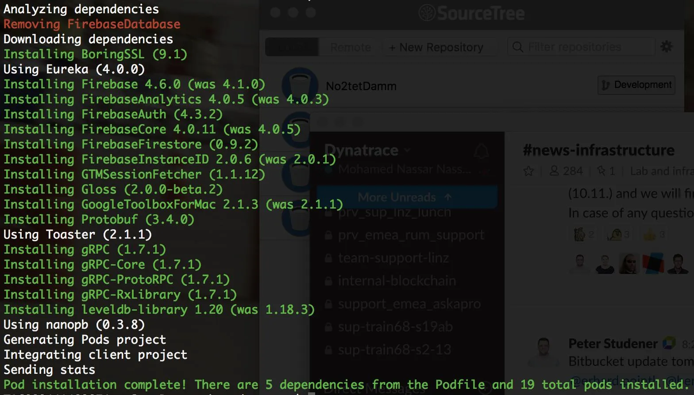Click the "Analyzing dependencies" terminal line
This screenshot has width=694, height=395.
pyautogui.click(x=81, y=9)
